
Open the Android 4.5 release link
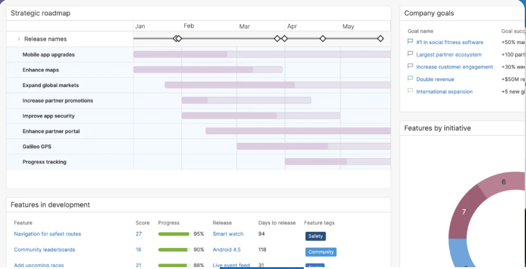(x=227, y=250)
